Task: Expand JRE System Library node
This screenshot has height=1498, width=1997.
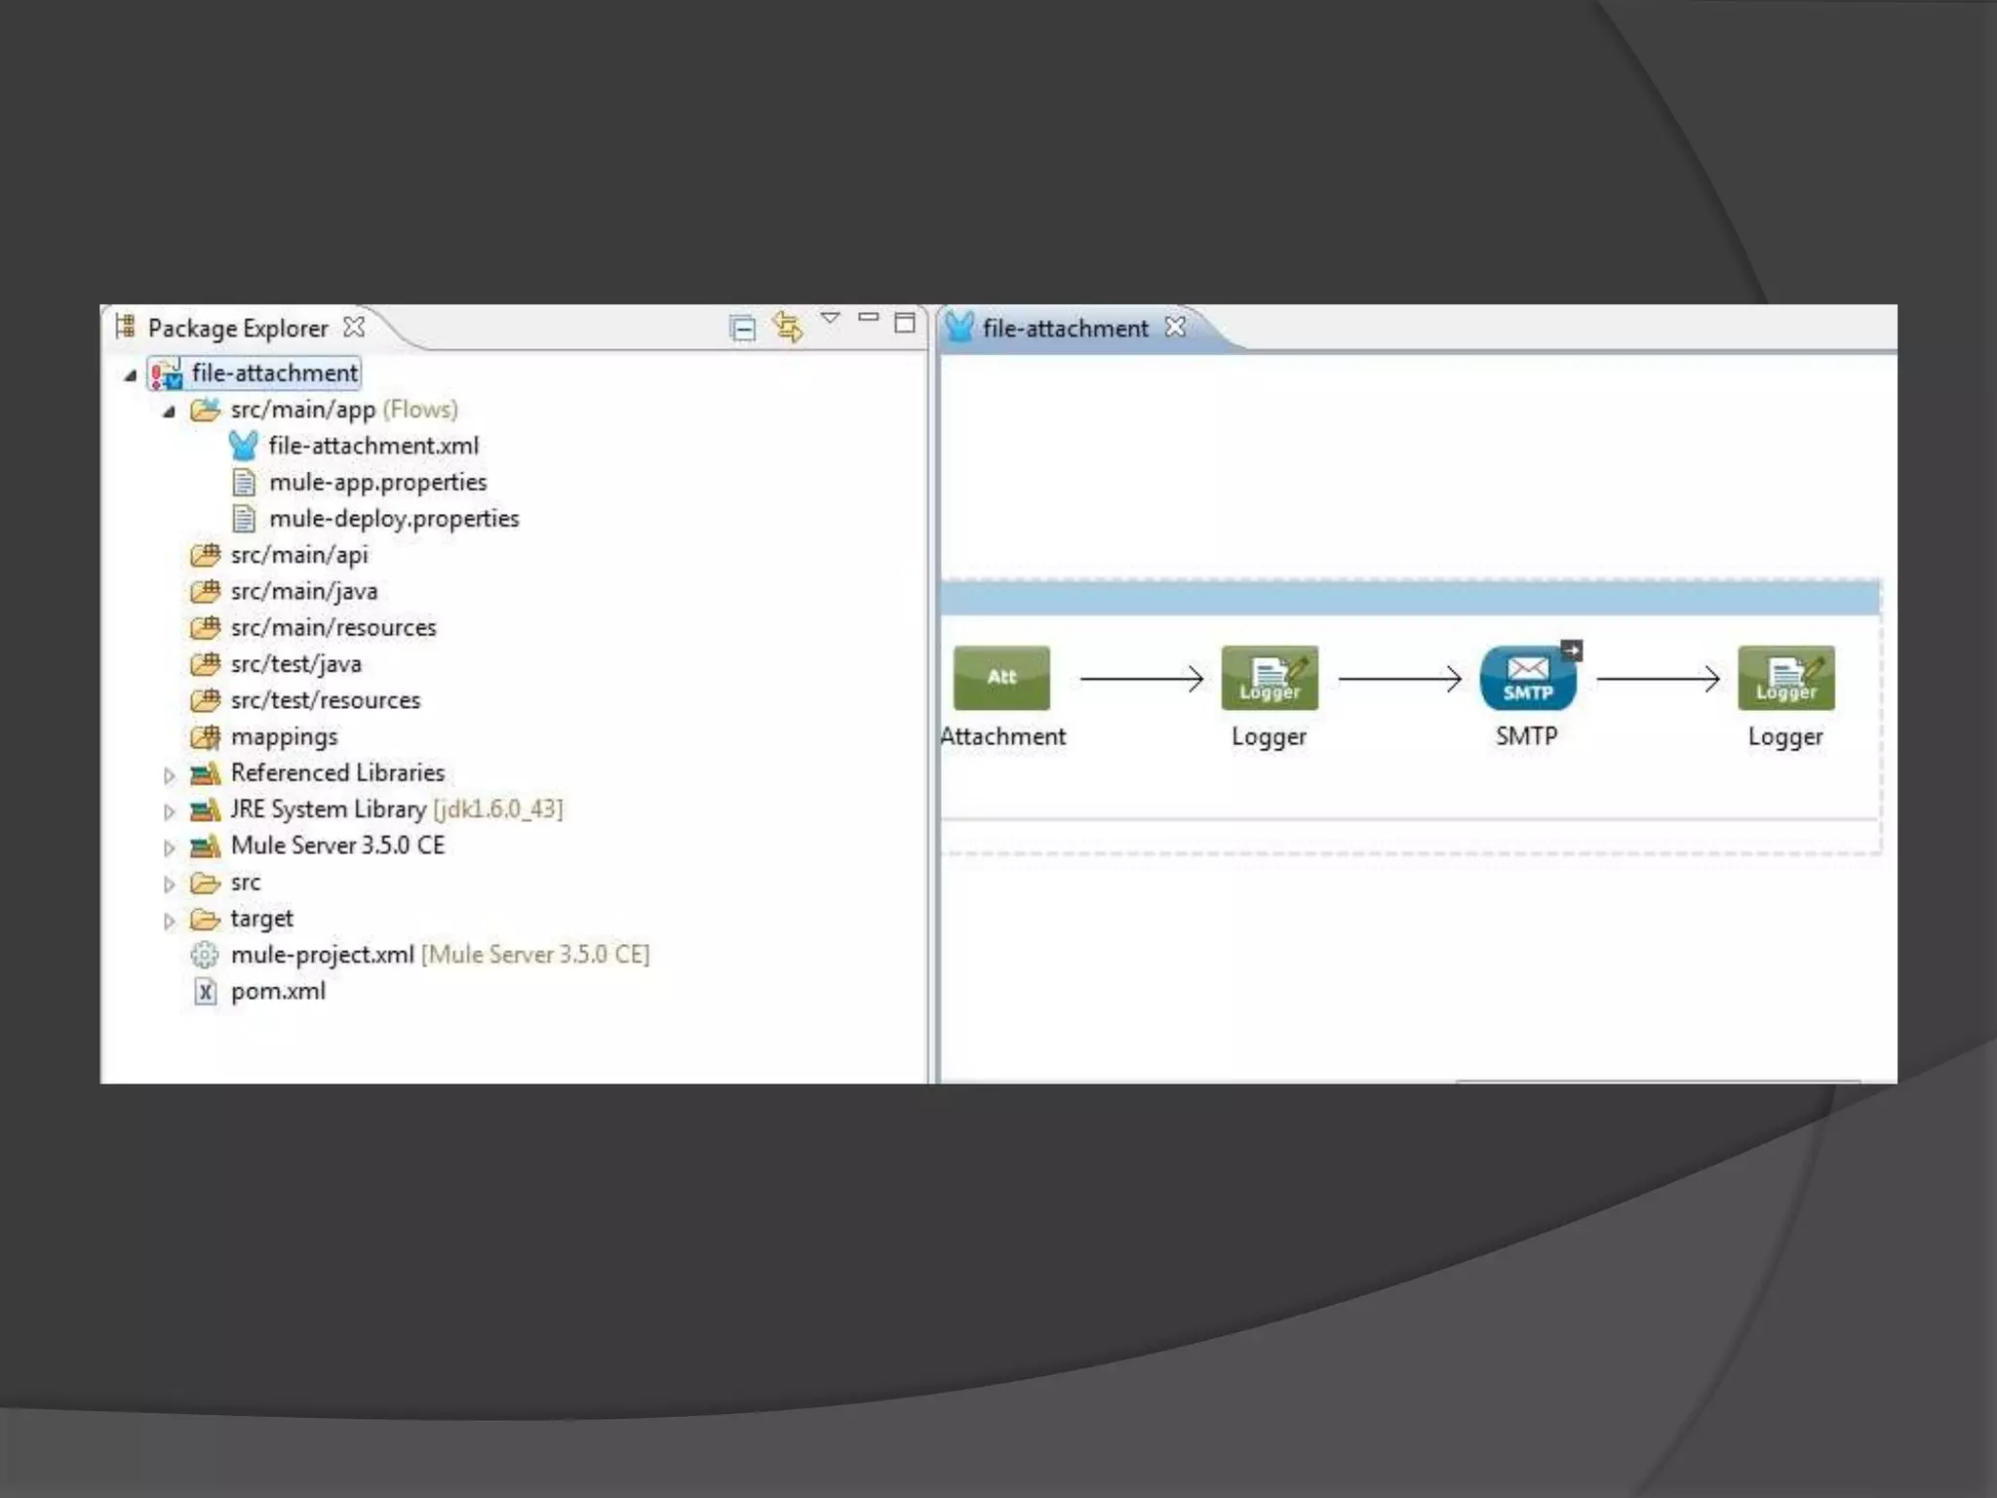Action: point(169,811)
